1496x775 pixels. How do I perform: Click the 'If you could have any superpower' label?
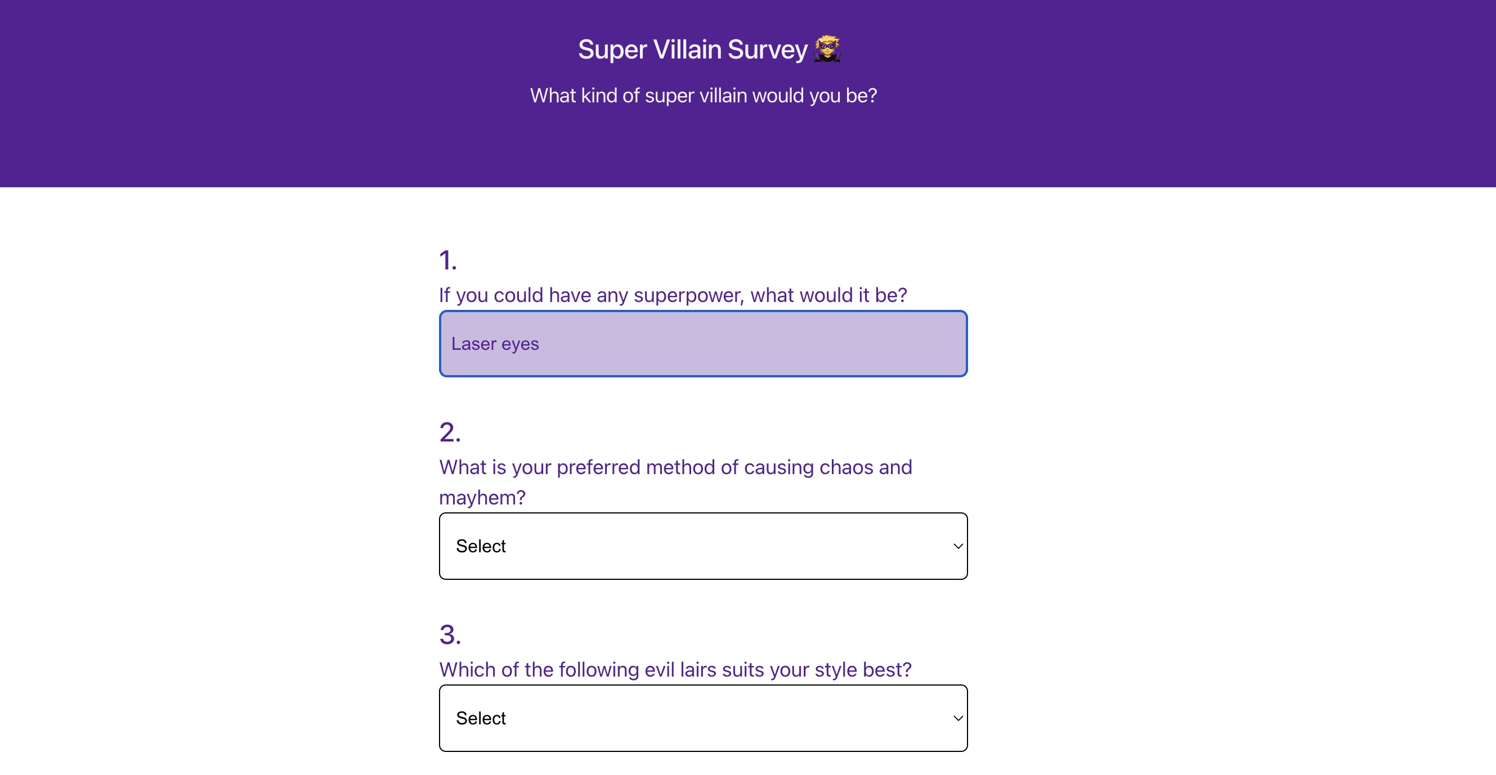click(x=673, y=295)
